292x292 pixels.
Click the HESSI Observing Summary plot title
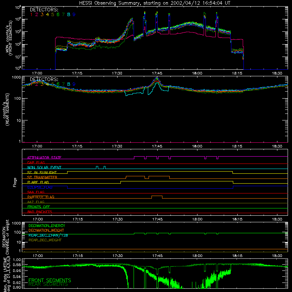pyautogui.click(x=154, y=3)
